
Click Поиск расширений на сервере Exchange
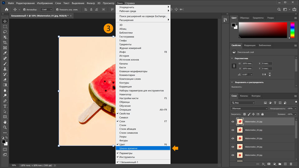[x=143, y=16]
